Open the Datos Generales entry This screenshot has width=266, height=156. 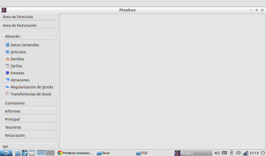tap(25, 45)
